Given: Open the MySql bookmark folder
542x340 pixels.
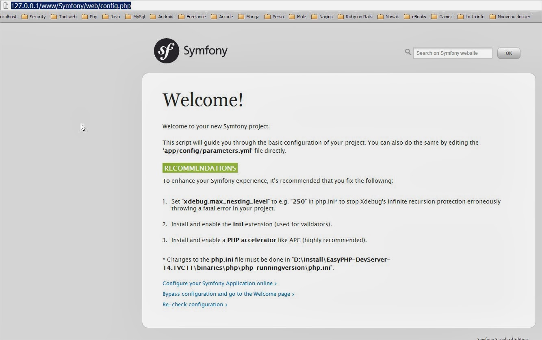Looking at the screenshot, I should pos(135,17).
